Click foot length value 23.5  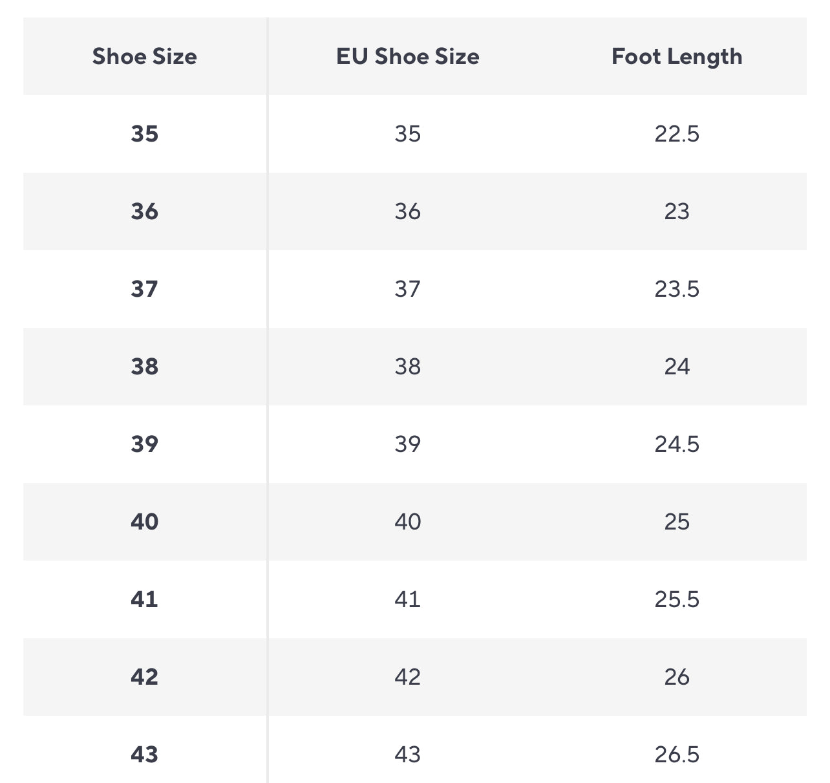click(x=677, y=289)
